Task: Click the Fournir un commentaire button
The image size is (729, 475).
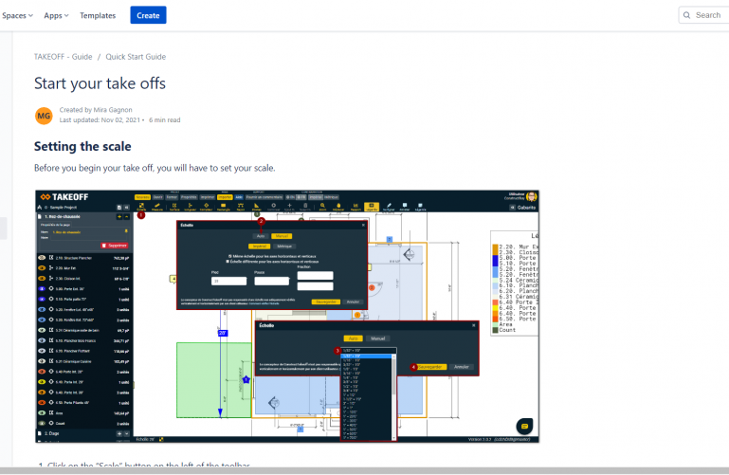Action: click(x=264, y=197)
